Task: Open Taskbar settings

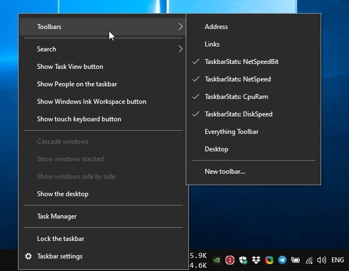Action: pos(60,256)
